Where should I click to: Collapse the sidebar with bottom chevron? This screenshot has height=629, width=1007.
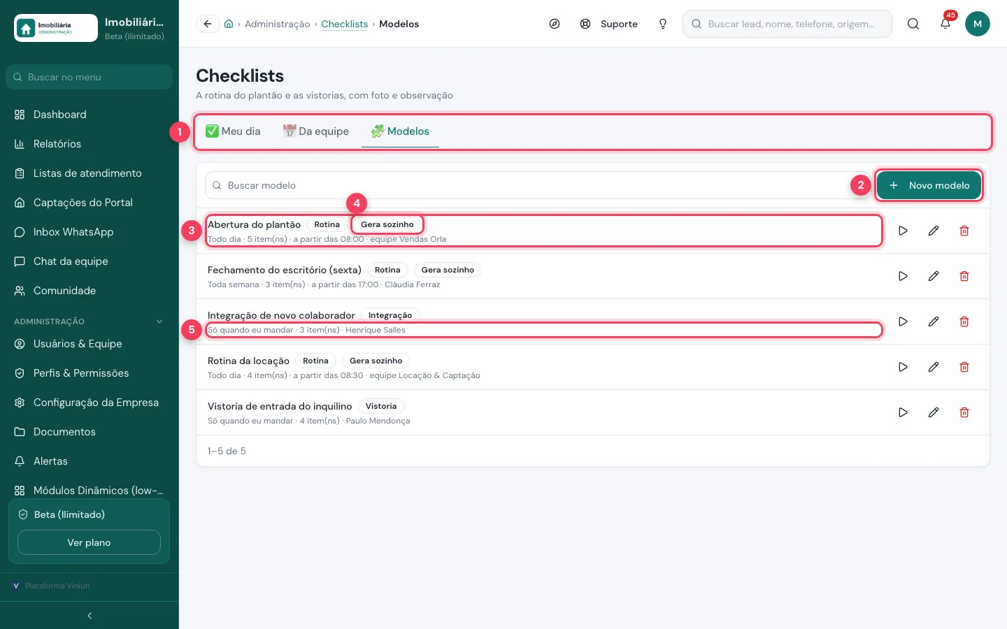pyautogui.click(x=90, y=616)
